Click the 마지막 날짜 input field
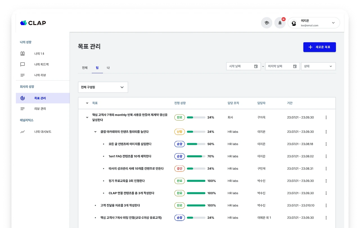360x228 pixels. tap(282, 66)
